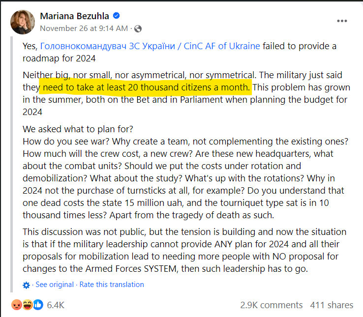The height and width of the screenshot is (317, 363).
Task: View the 411 shares list
Action: click(332, 305)
